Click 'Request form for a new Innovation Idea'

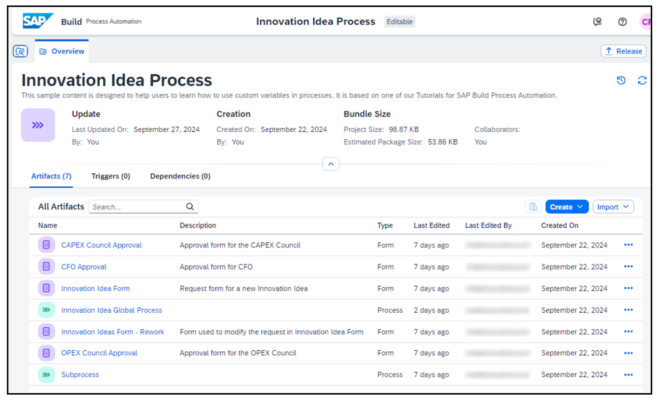pyautogui.click(x=243, y=289)
